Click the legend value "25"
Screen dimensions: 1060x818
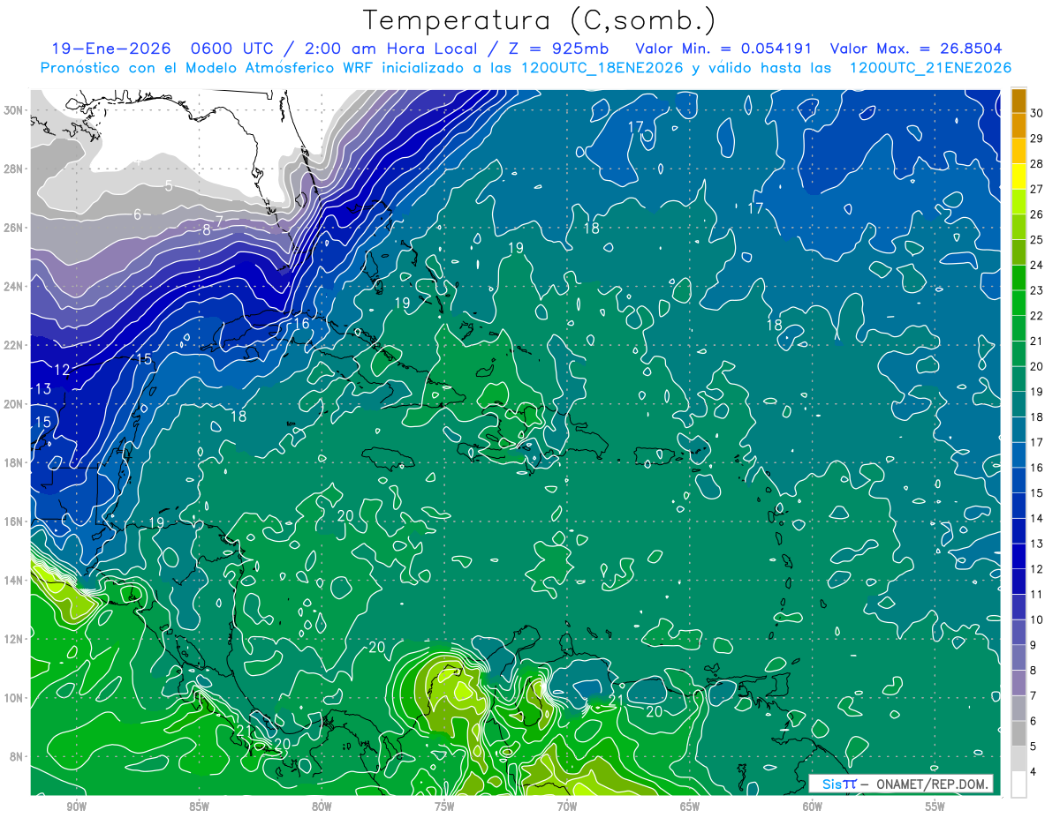[x=1037, y=239]
